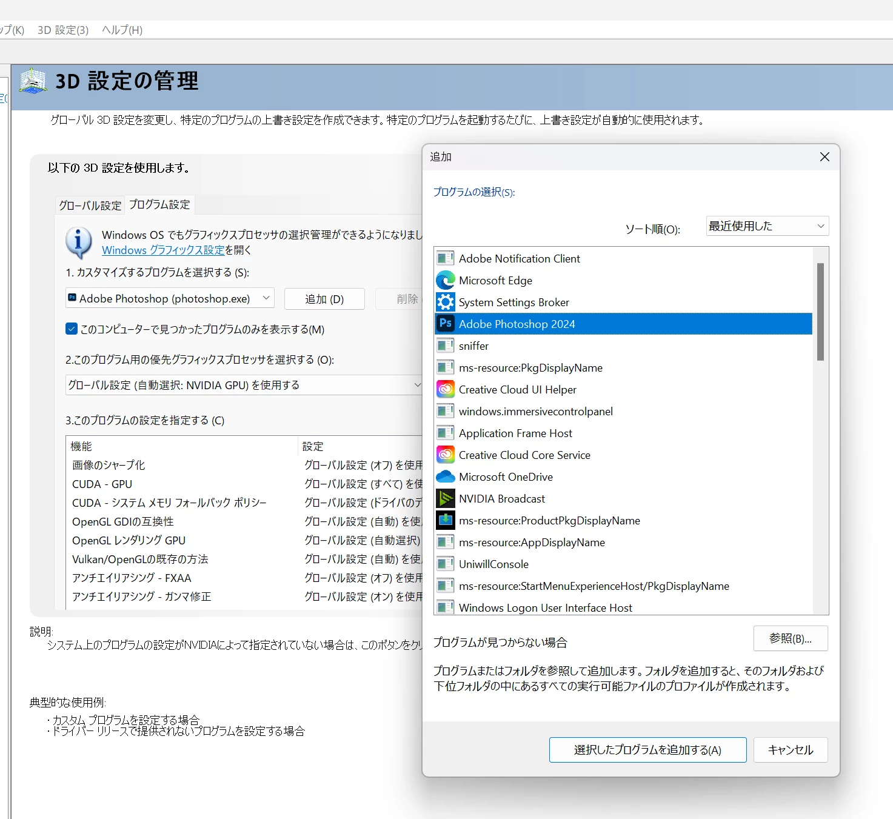Viewport: 893px width, 819px height.
Task: Open the preferred graphics processor dropdown
Action: coord(244,385)
